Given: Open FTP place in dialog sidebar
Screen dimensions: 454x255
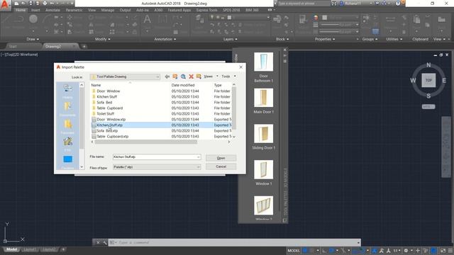Looking at the screenshot, I should pyautogui.click(x=68, y=144).
